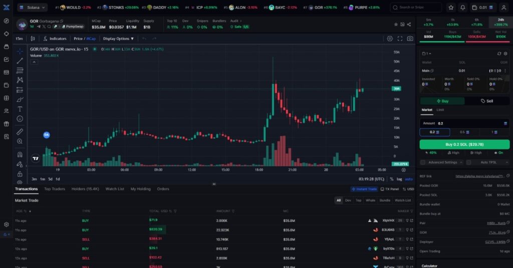Expand the Auto TPSL options
Image resolution: width=513 pixels, height=268 pixels.
(506, 162)
